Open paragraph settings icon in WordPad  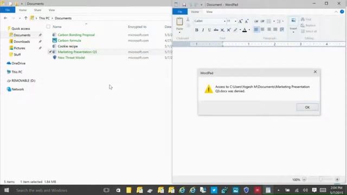point(282,29)
